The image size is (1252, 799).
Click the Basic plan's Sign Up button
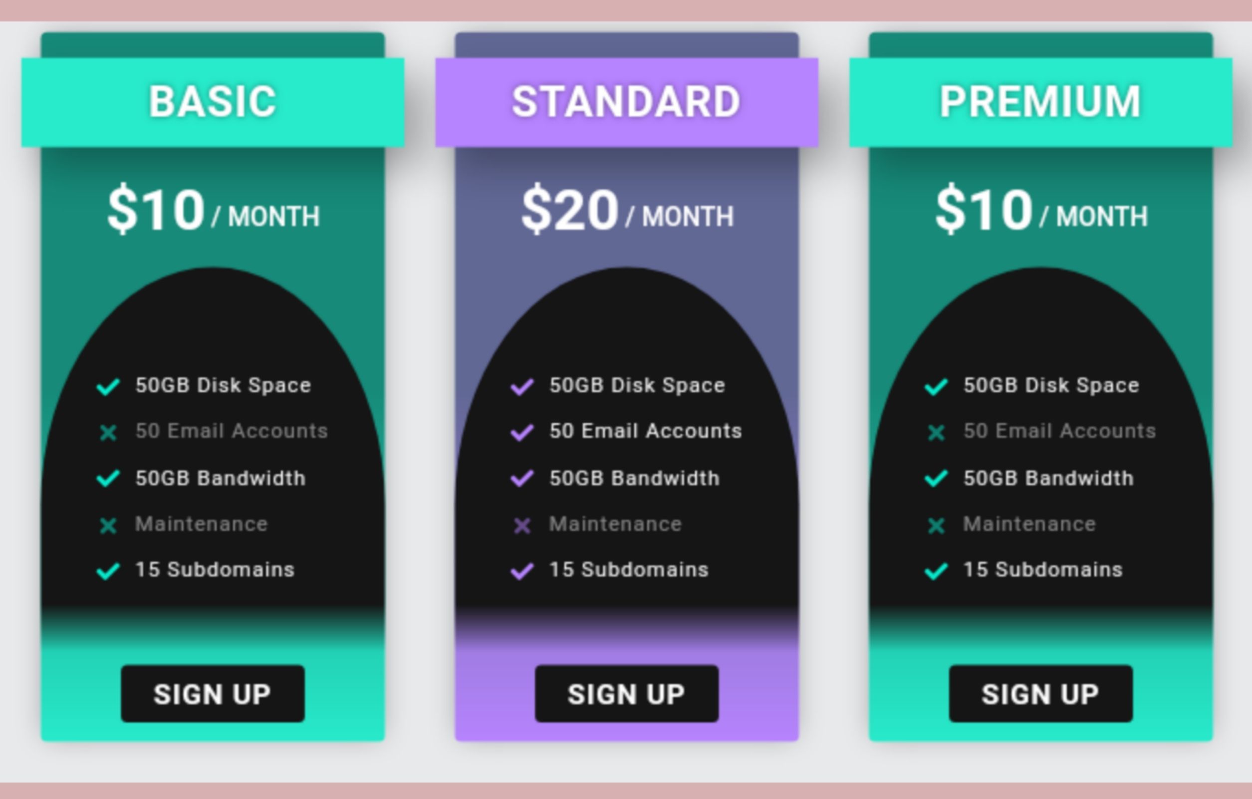[x=213, y=694]
